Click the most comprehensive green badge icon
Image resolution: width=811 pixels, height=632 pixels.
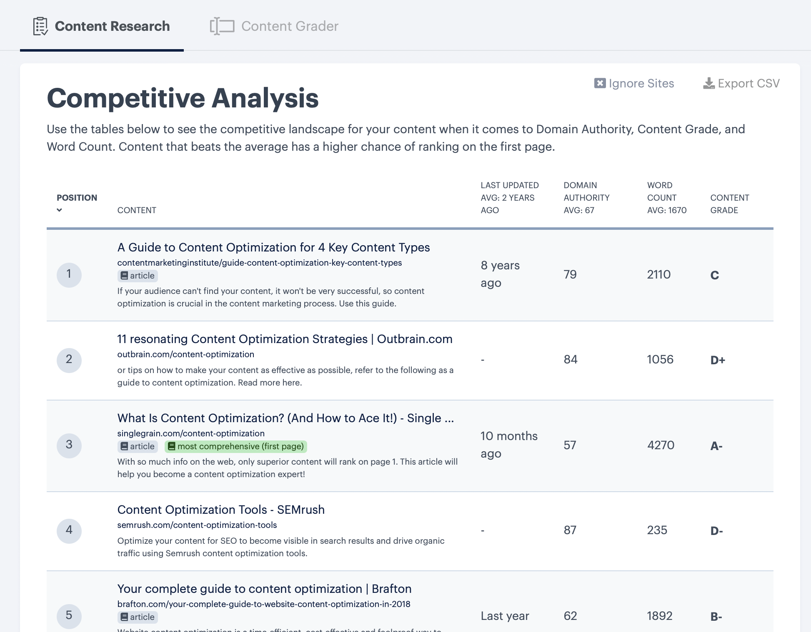point(171,446)
